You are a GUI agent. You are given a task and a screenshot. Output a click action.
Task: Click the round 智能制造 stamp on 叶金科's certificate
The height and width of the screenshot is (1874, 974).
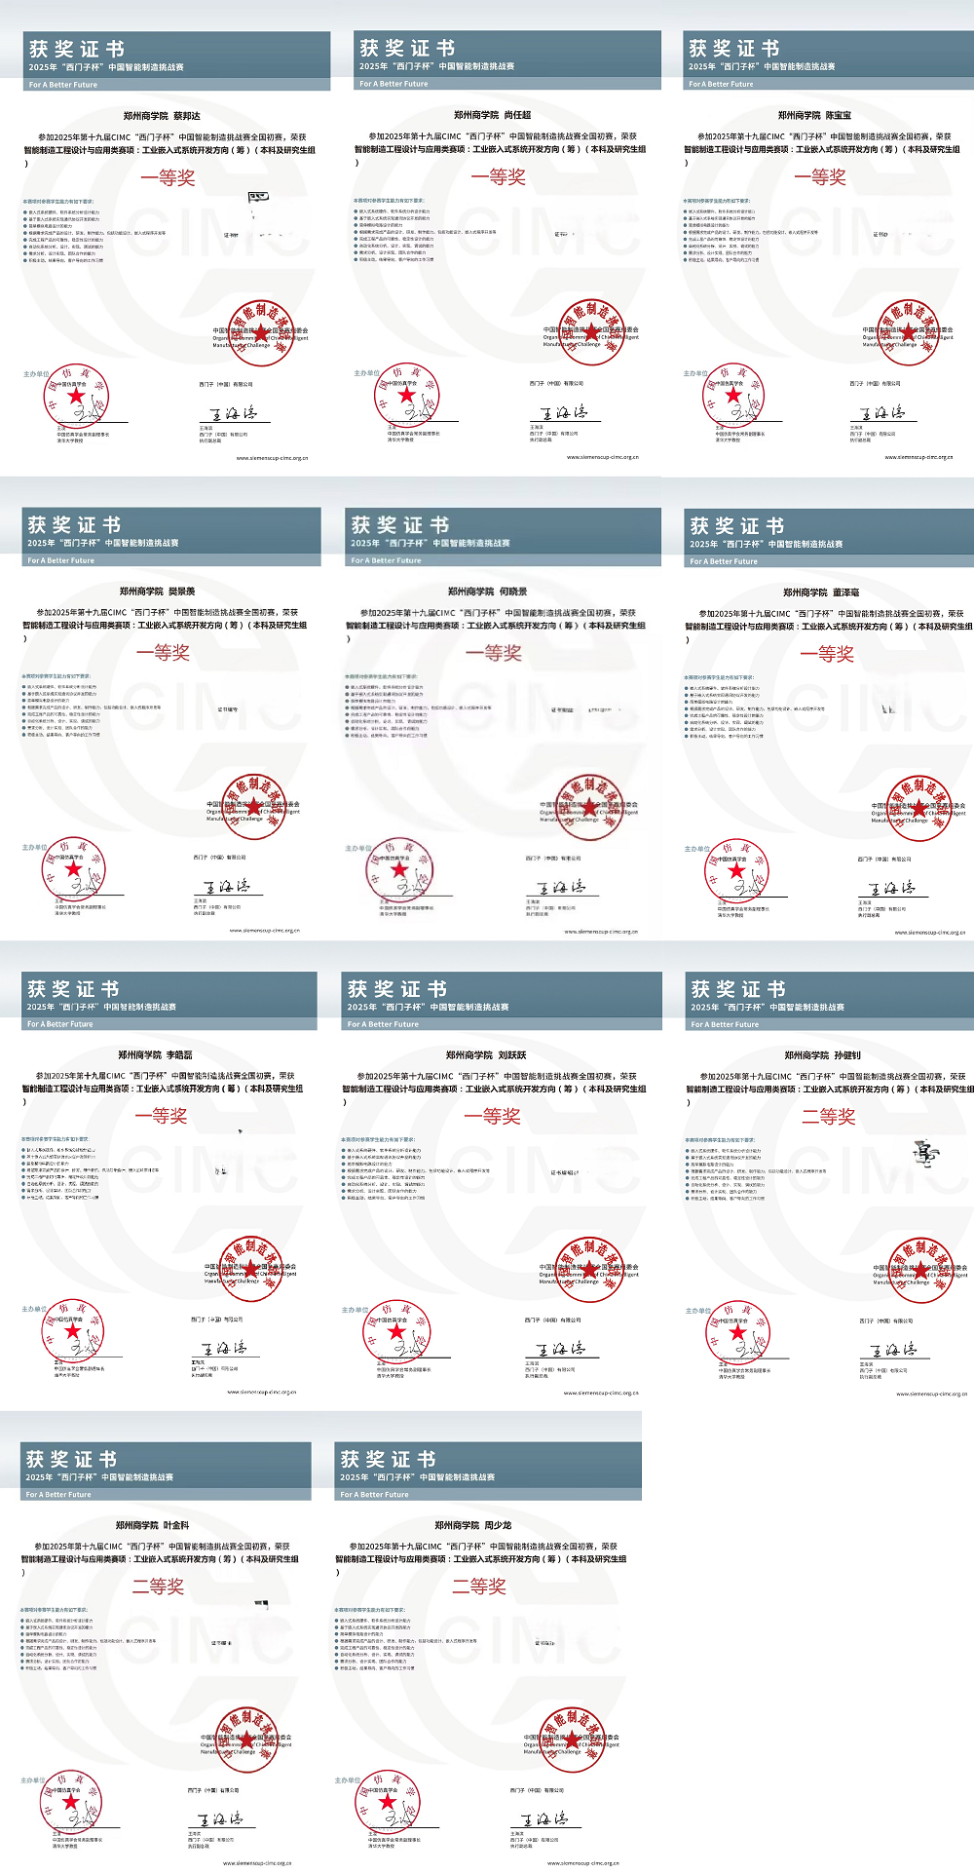coord(247,1741)
